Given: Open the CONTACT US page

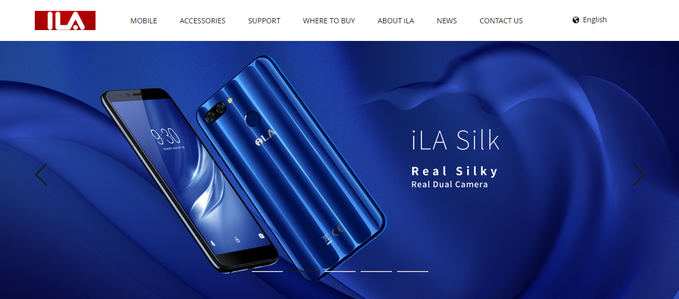Looking at the screenshot, I should (x=501, y=21).
